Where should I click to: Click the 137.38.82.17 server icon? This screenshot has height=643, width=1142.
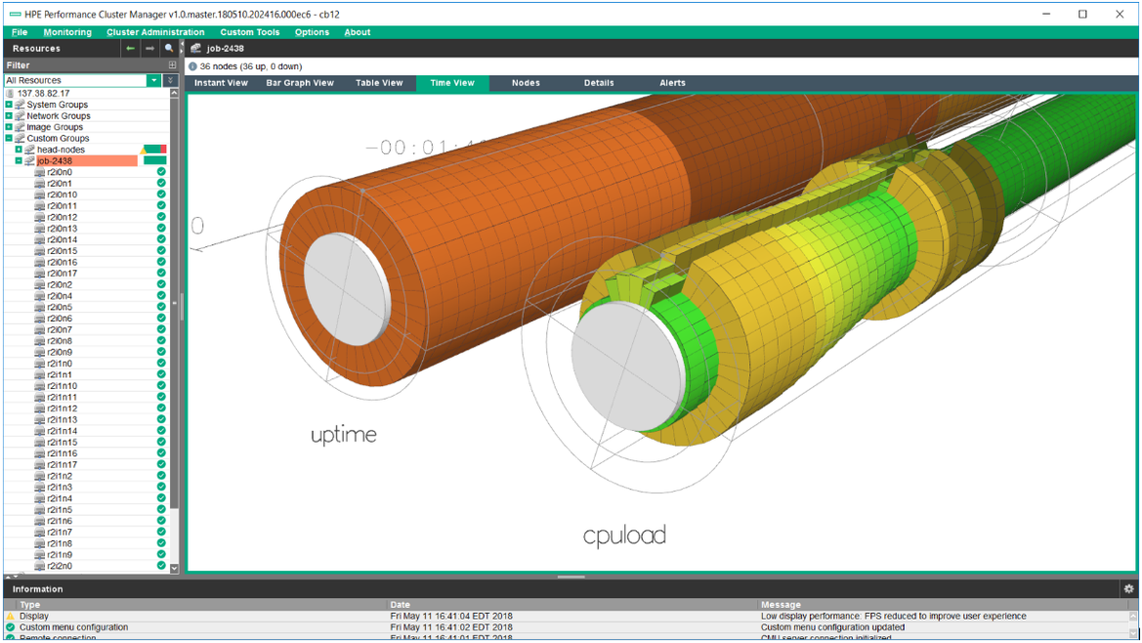10,93
